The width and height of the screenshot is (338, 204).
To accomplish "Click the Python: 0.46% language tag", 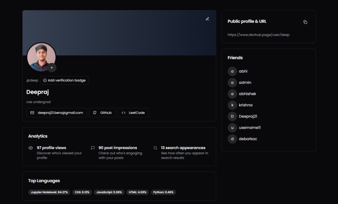I will [163, 192].
